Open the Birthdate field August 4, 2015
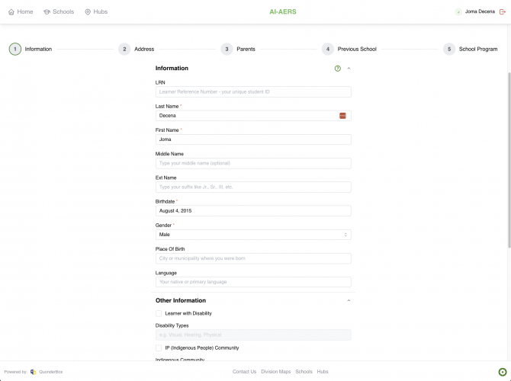This screenshot has width=511, height=381. tap(253, 210)
